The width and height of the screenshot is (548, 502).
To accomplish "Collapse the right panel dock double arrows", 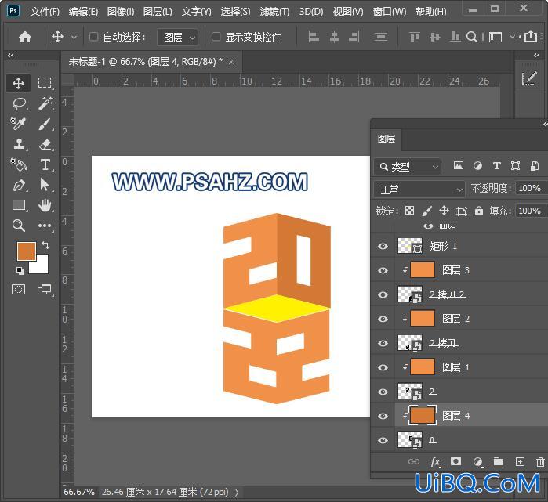I will [x=537, y=55].
